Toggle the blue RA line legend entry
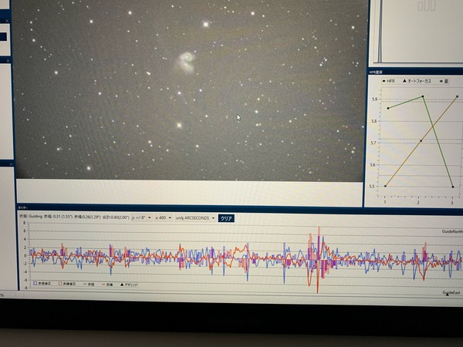This screenshot has width=463, height=347. pos(89,284)
